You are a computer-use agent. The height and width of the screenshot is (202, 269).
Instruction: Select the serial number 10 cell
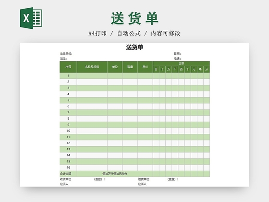click(x=68, y=131)
